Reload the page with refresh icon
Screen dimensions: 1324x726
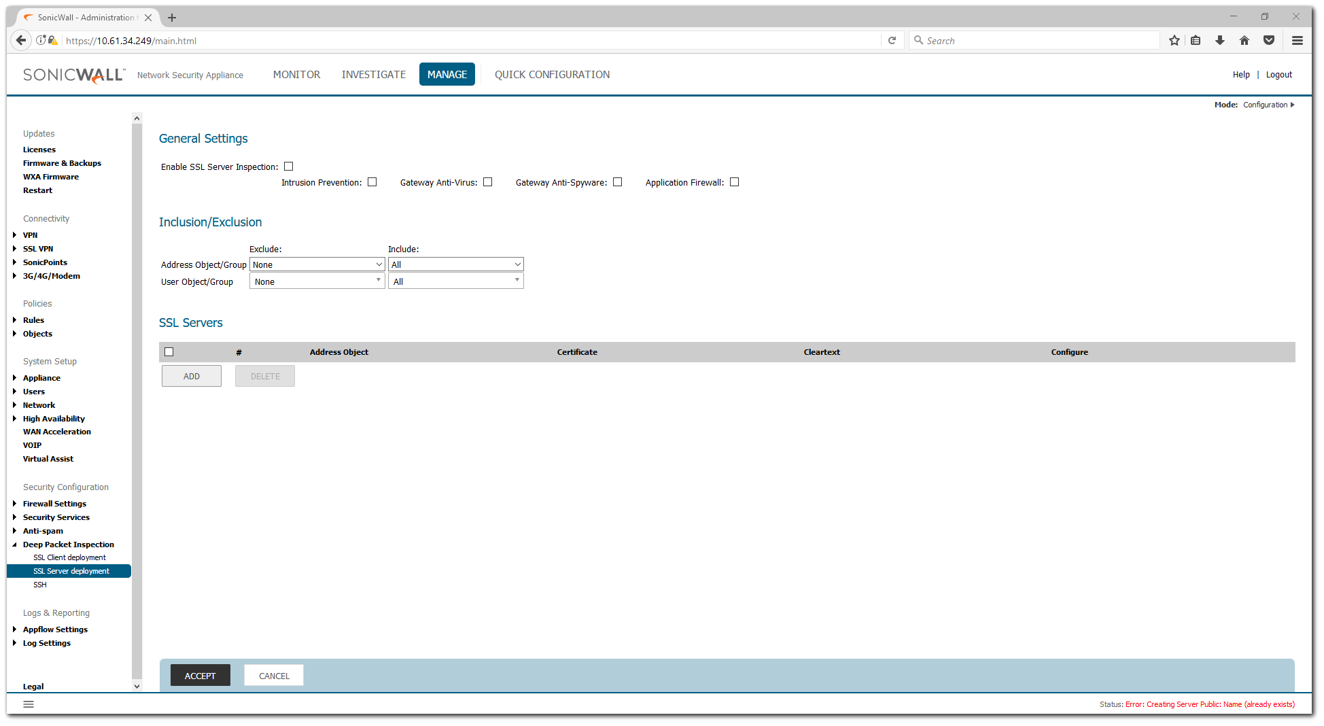(x=892, y=41)
